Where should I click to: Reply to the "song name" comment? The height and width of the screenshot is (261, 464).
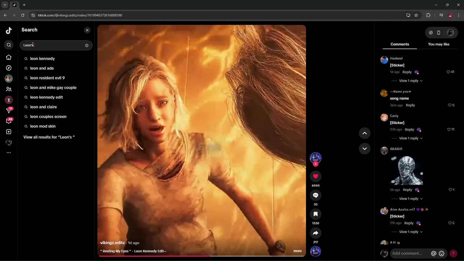point(410,105)
